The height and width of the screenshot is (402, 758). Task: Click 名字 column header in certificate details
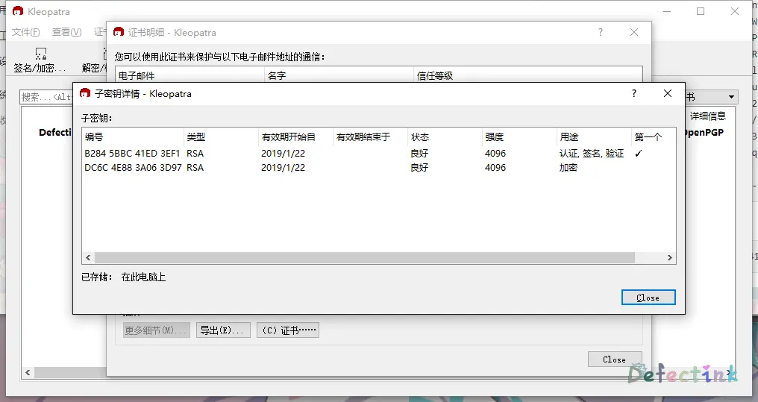point(339,75)
